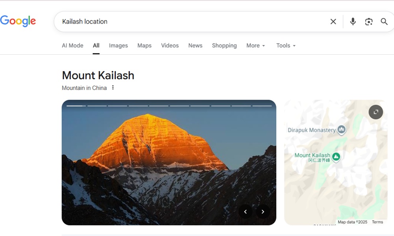Open the Videos tab
This screenshot has width=394, height=236.
pos(170,45)
